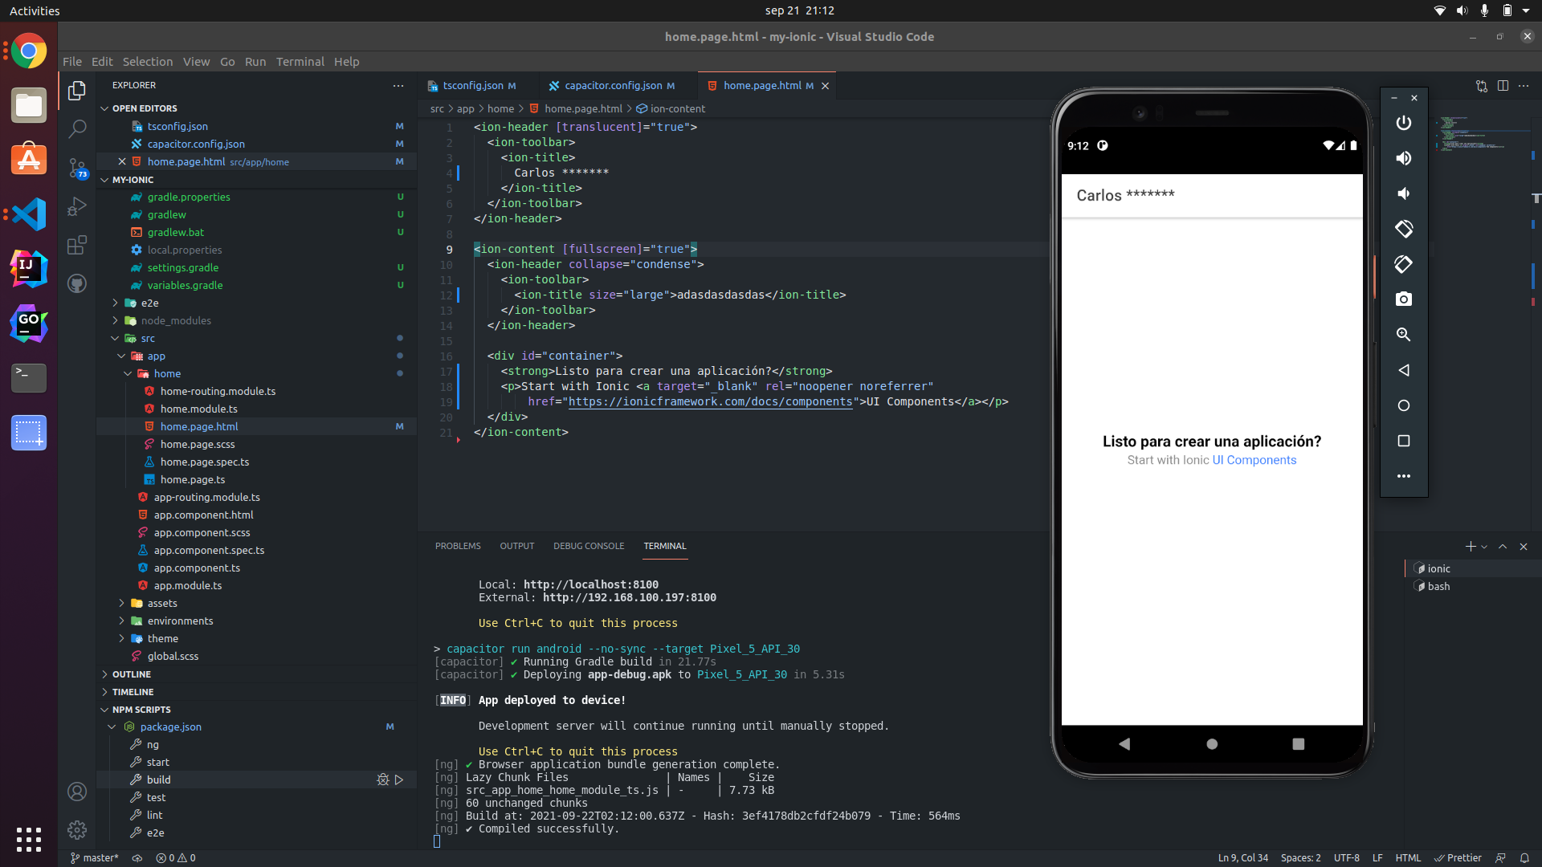Open emulator extended controls (three dots)
Image resolution: width=1542 pixels, height=867 pixels.
coord(1403,476)
